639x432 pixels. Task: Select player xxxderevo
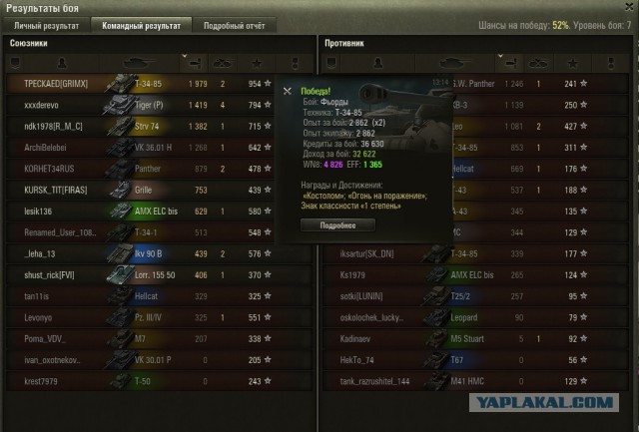tap(41, 105)
